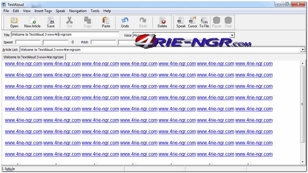Select the Welcome to TextAloud 3 article tab
The height and width of the screenshot is (173, 308).
pyautogui.click(x=34, y=57)
